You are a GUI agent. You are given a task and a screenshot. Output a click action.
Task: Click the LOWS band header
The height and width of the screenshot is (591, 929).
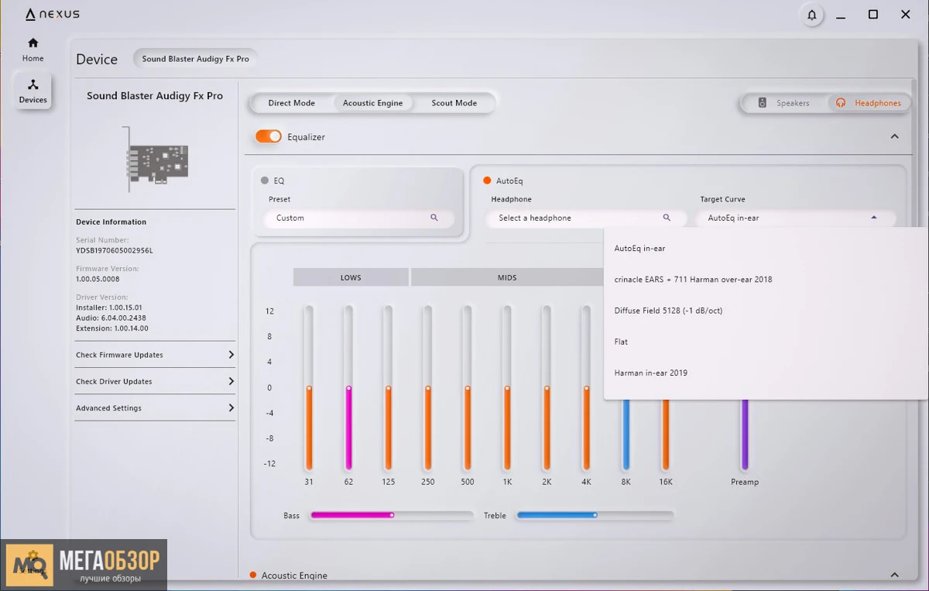(x=351, y=277)
